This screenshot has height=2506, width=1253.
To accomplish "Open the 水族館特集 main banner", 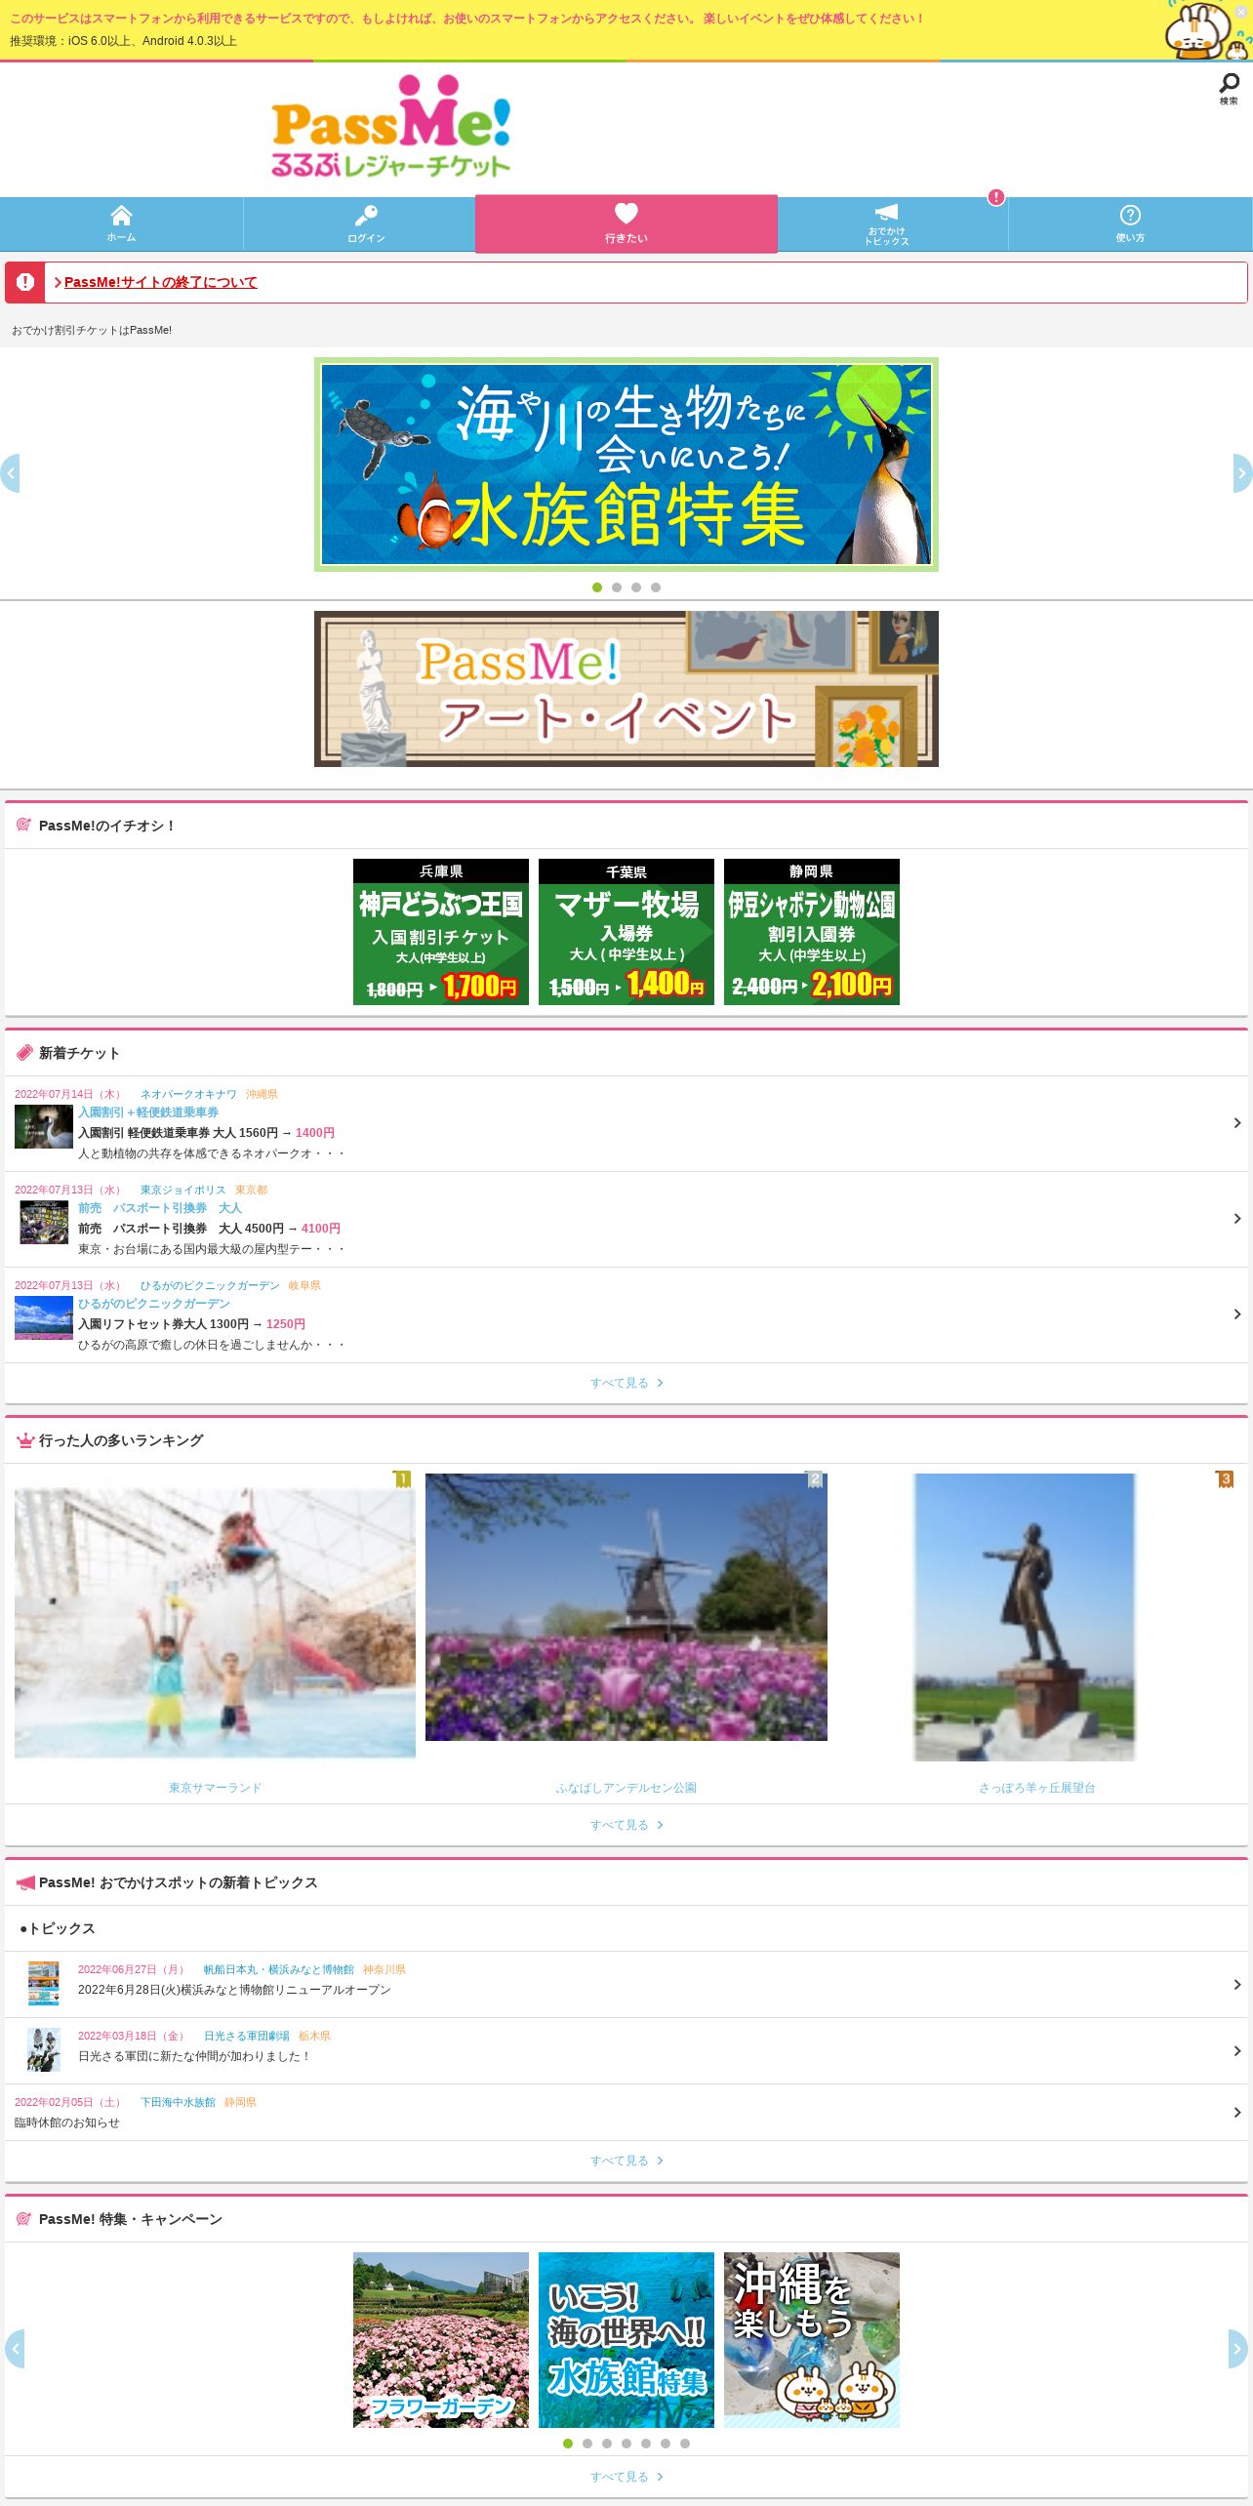I will point(626,465).
